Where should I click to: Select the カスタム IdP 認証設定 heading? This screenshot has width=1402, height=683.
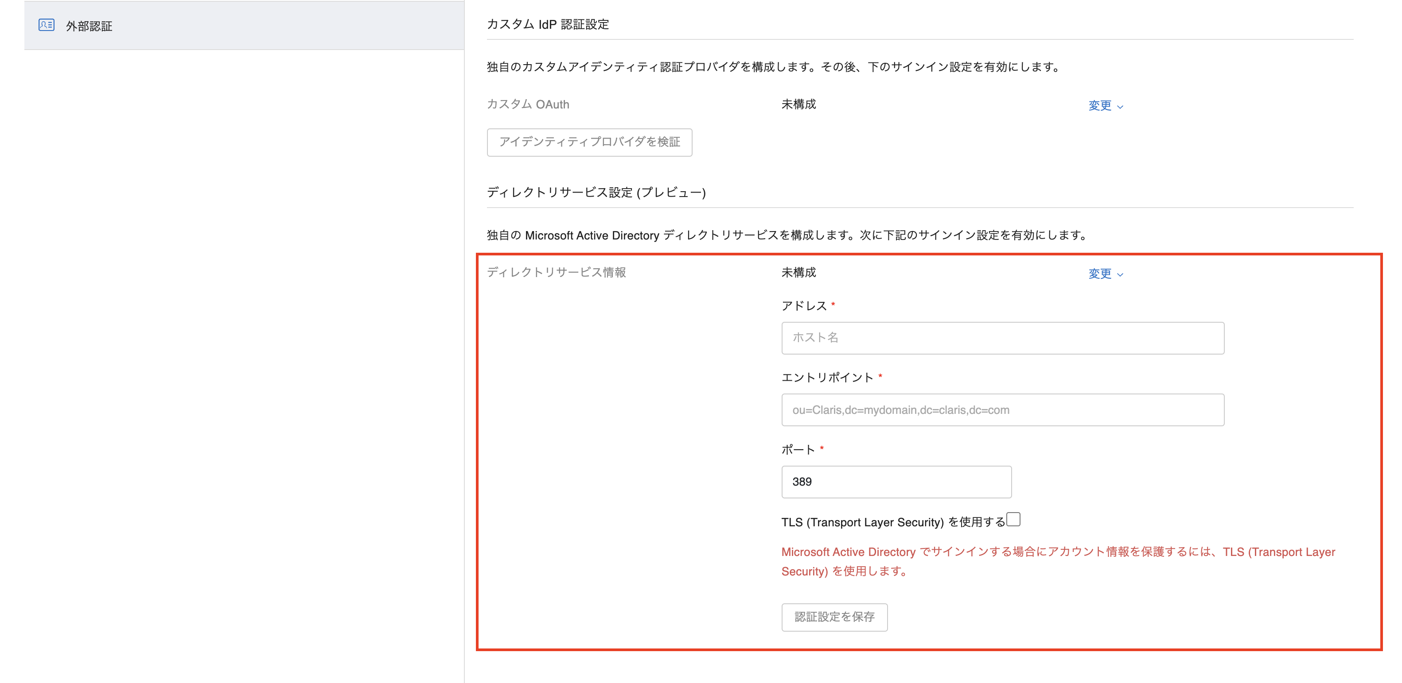pyautogui.click(x=548, y=24)
